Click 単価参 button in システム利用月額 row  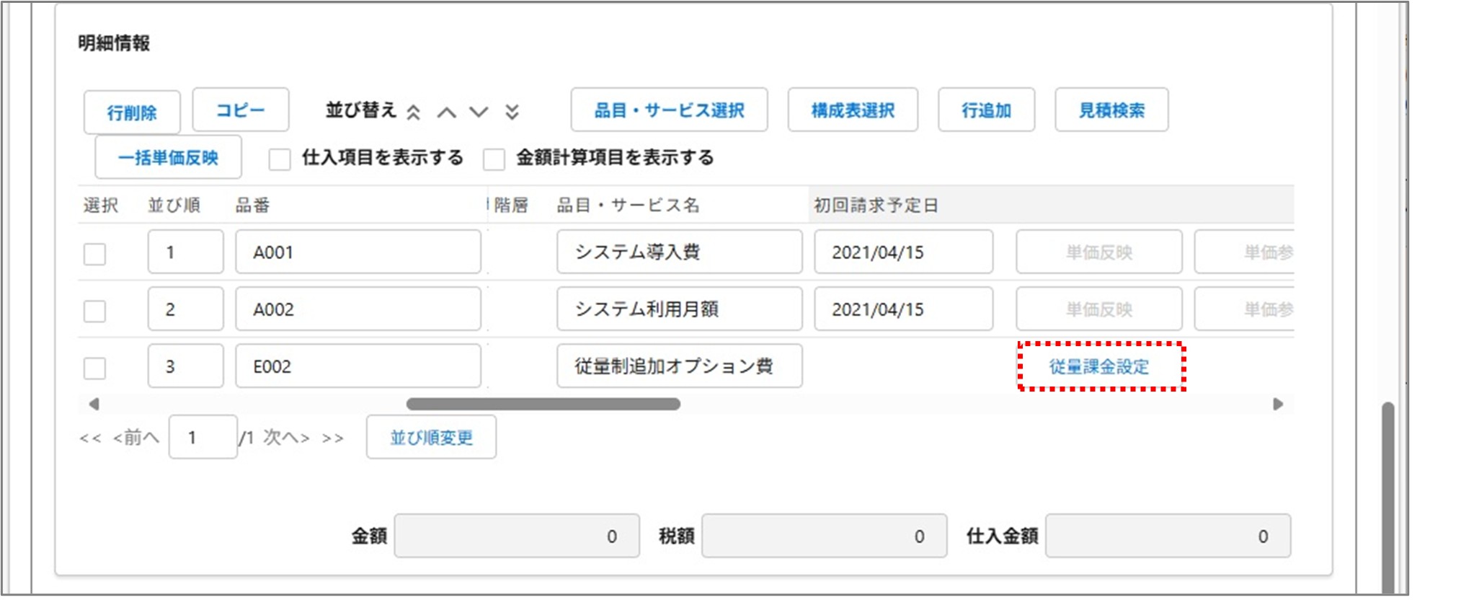(x=1245, y=309)
